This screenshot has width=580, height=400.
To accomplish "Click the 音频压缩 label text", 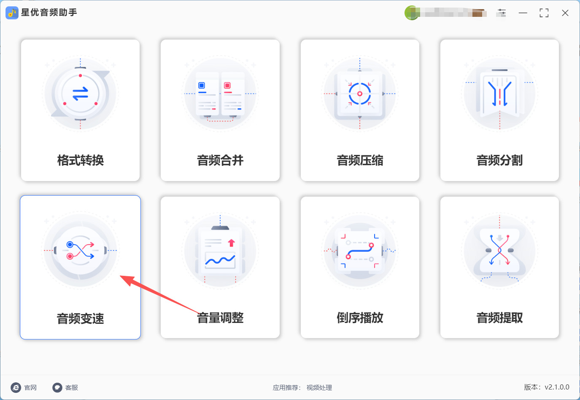I will 360,160.
